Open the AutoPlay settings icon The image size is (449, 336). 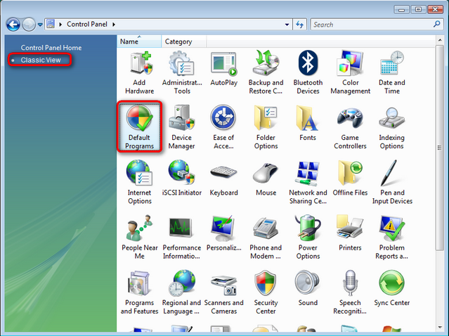(x=224, y=69)
